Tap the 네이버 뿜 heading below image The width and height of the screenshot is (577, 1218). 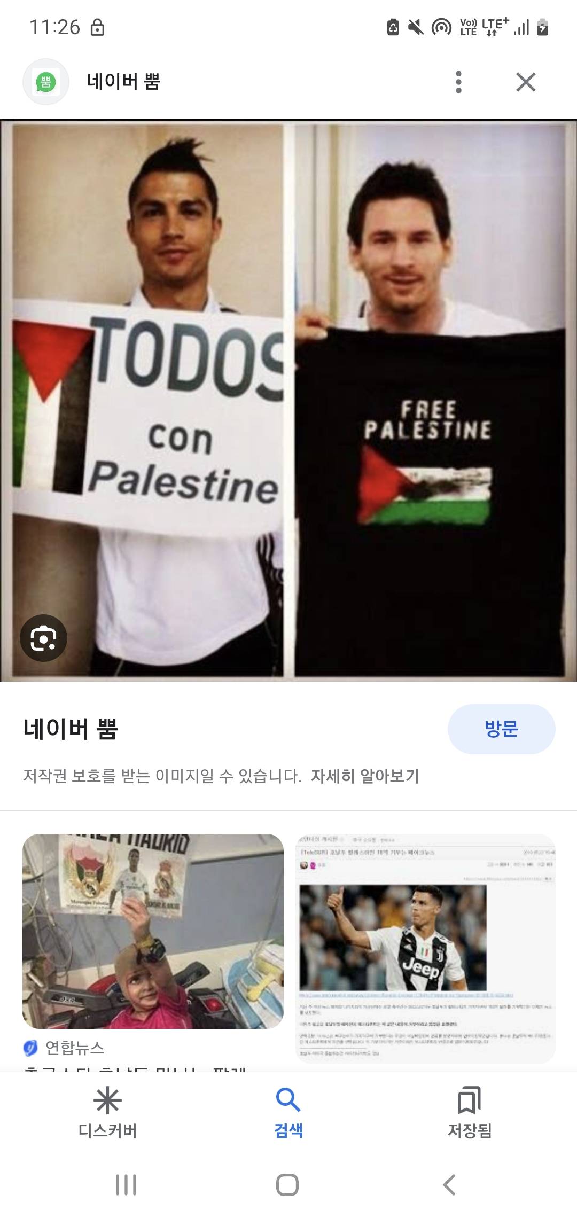71,729
